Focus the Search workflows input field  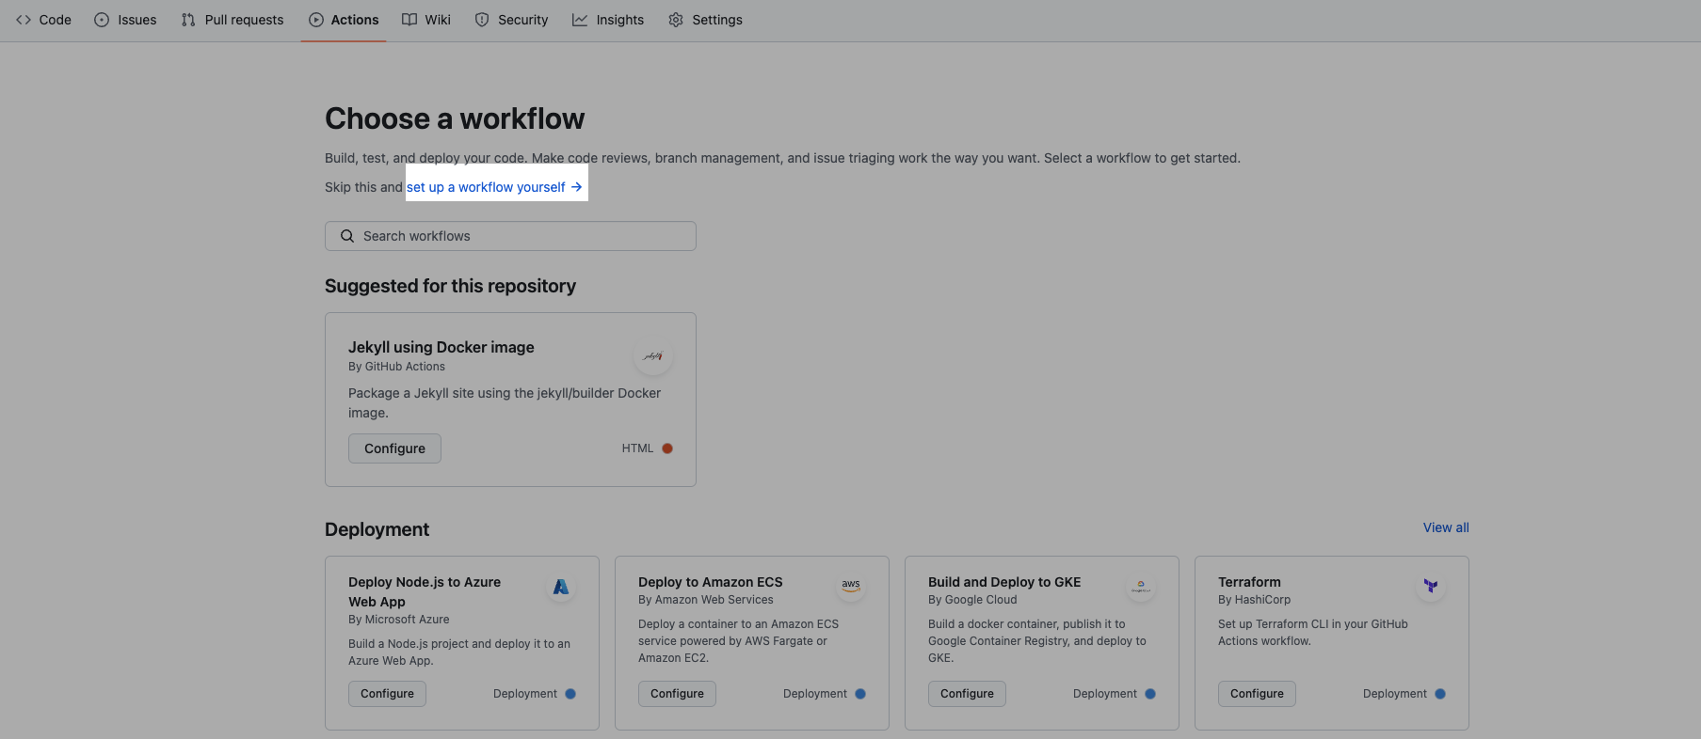coord(522,236)
